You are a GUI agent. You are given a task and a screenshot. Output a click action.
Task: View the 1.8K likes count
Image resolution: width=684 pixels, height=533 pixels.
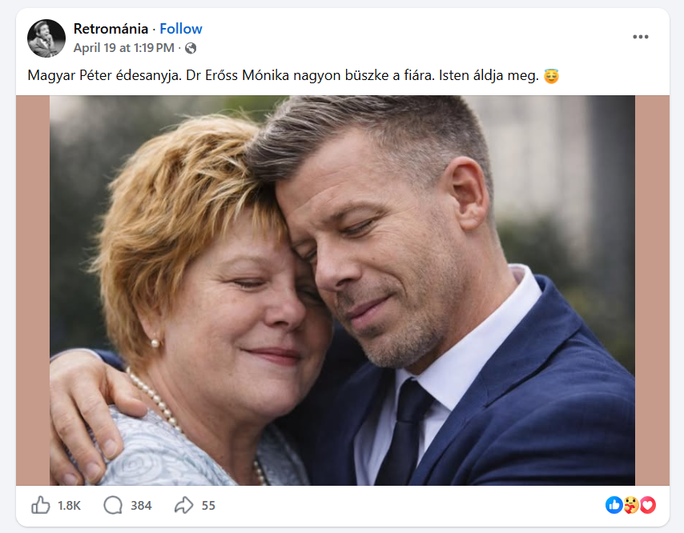tap(70, 506)
